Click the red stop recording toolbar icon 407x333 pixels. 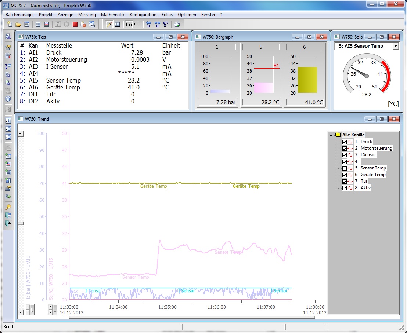point(76,24)
